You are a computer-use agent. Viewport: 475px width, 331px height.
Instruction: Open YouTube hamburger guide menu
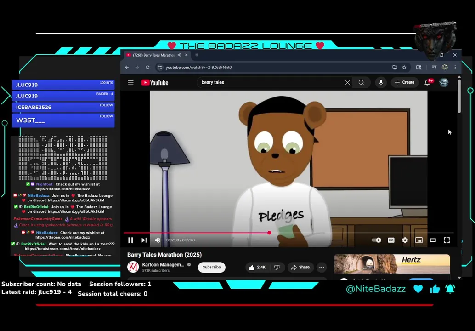point(130,82)
